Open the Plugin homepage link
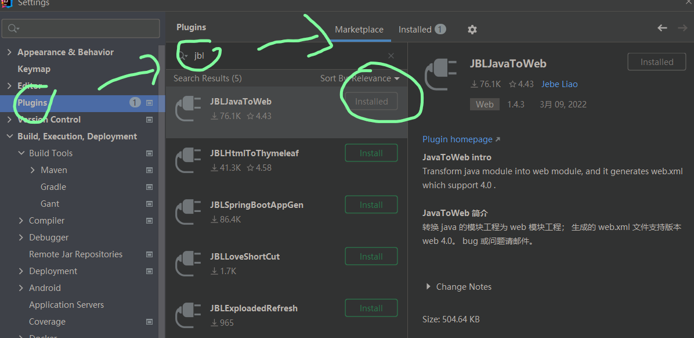Screen dimensions: 694x338 click(461, 139)
